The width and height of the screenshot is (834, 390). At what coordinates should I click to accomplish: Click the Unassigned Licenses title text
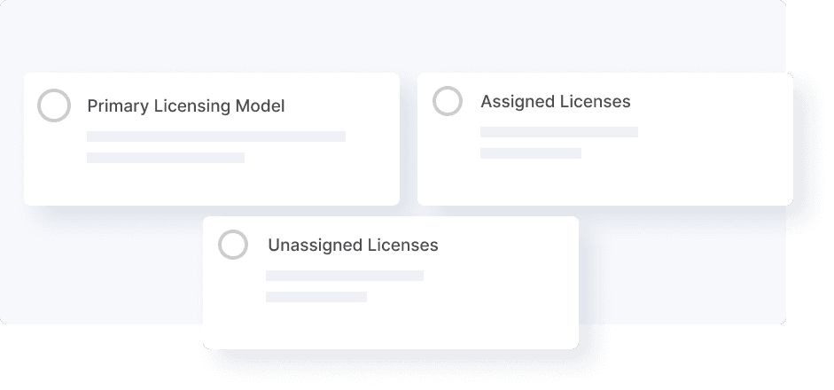pyautogui.click(x=353, y=245)
